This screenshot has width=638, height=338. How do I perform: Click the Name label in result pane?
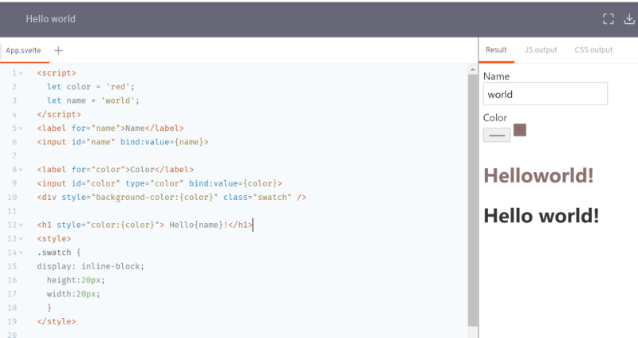click(496, 77)
